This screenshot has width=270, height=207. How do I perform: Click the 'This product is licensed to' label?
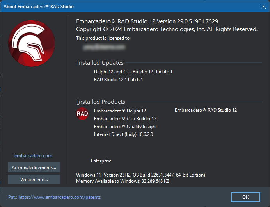click(103, 38)
